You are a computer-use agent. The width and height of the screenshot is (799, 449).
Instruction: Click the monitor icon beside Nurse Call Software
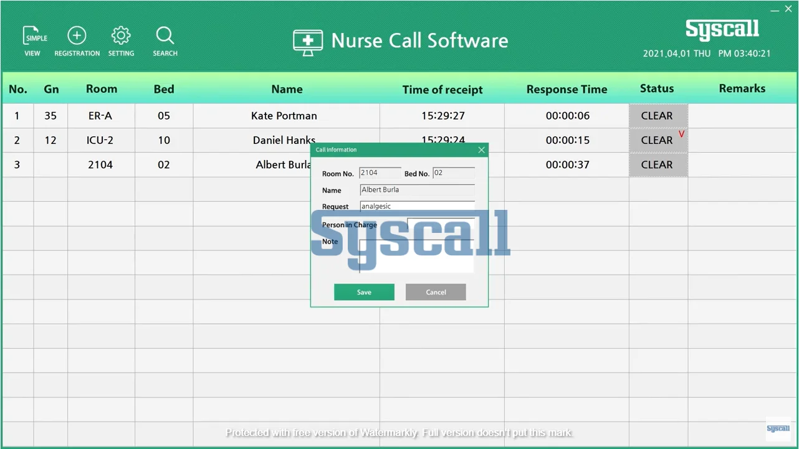tap(307, 40)
